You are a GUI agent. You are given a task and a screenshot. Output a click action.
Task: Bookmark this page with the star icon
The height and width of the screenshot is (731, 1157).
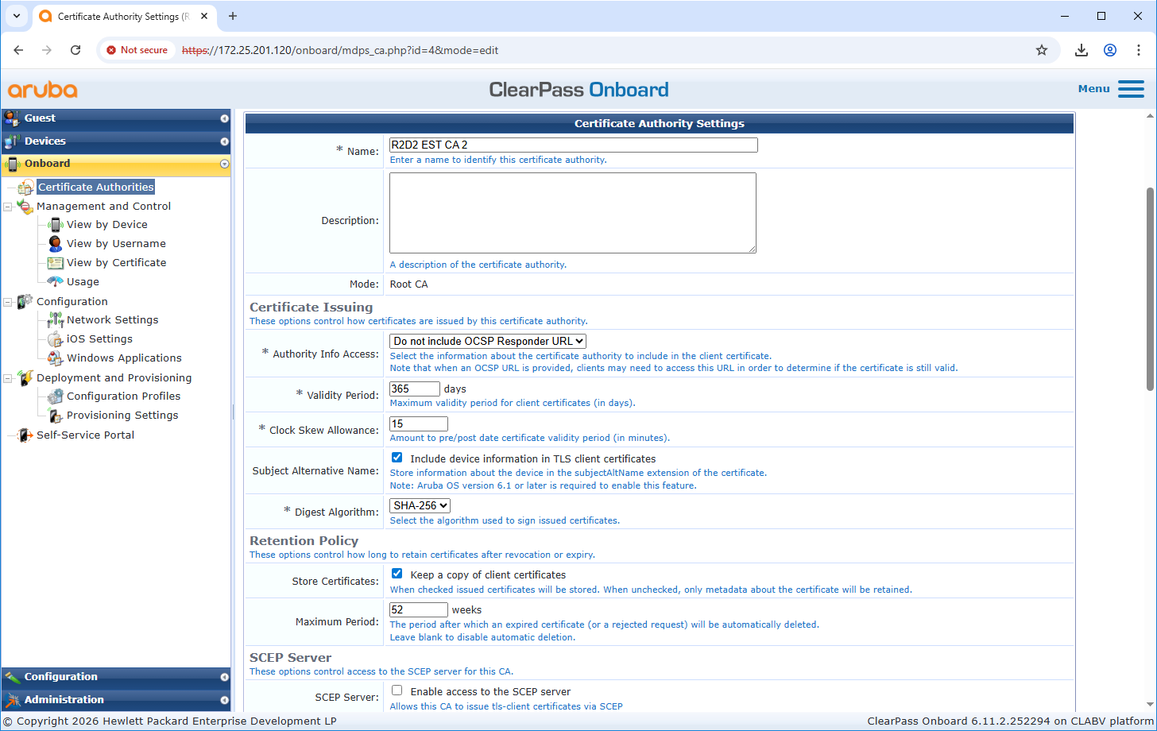pyautogui.click(x=1042, y=50)
